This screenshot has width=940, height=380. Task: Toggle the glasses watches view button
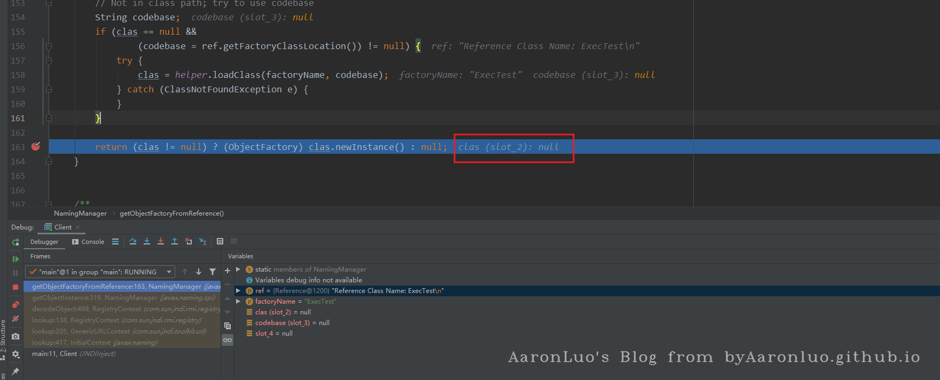(228, 340)
